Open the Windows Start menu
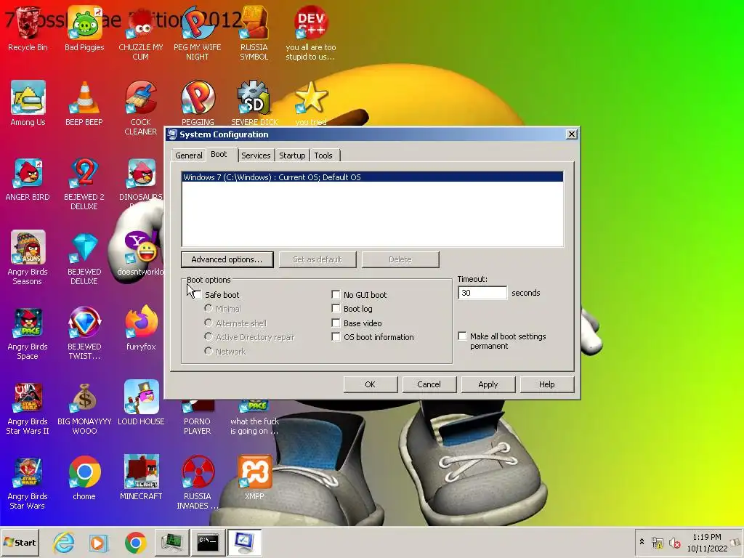The width and height of the screenshot is (744, 558). [20, 542]
